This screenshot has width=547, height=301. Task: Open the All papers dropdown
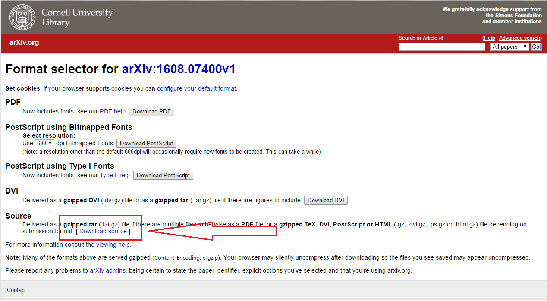pyautogui.click(x=510, y=47)
